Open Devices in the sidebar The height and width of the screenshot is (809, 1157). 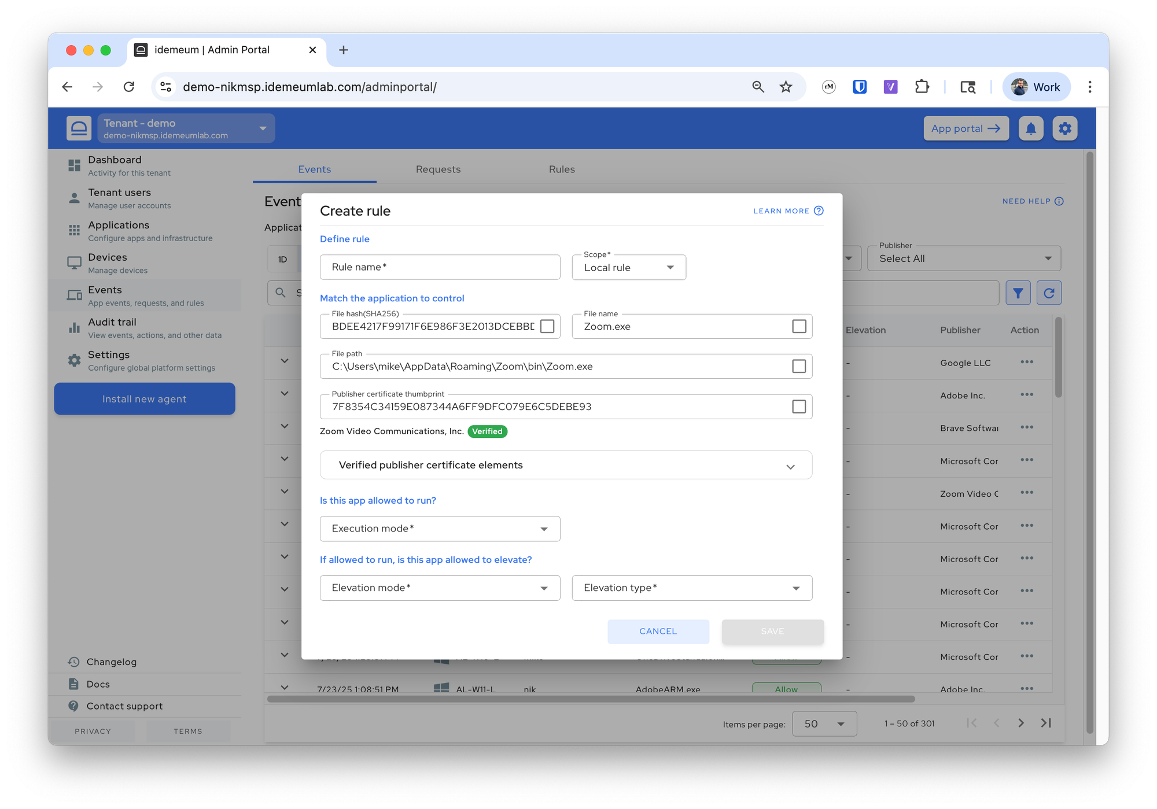click(x=145, y=263)
